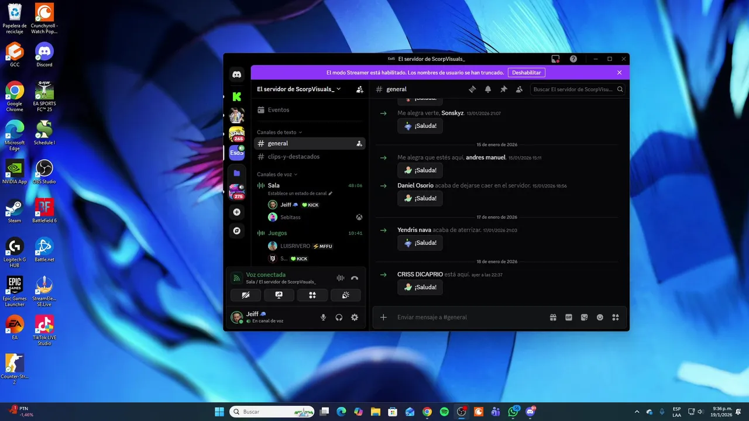Screen dimensions: 749x421
Task: Open the GIF picker
Action: 569,317
